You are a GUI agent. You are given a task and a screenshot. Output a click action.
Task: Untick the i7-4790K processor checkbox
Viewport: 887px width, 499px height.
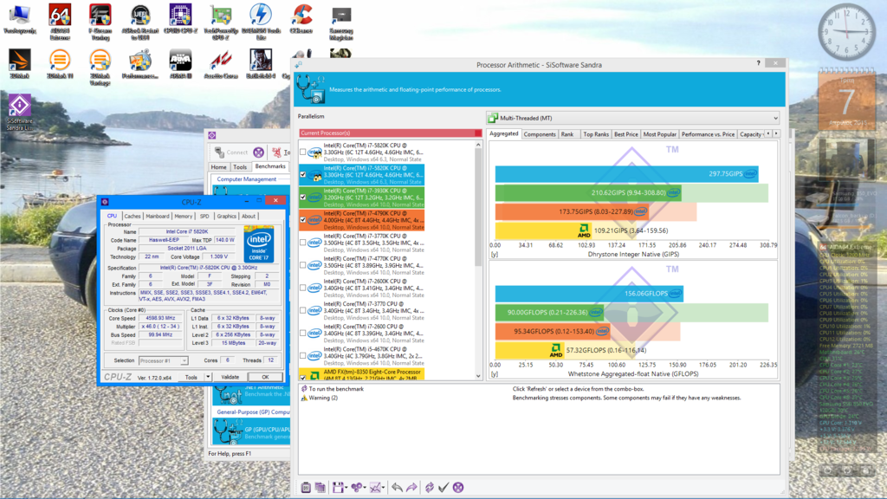tap(302, 220)
